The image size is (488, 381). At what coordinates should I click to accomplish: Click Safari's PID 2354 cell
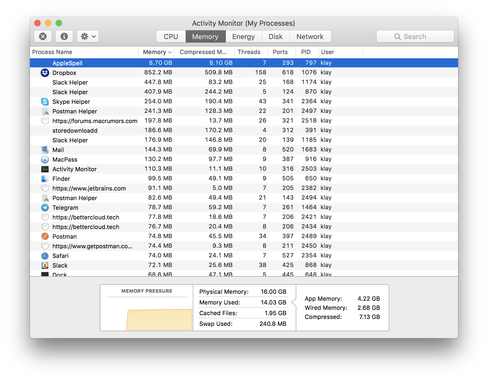309,256
